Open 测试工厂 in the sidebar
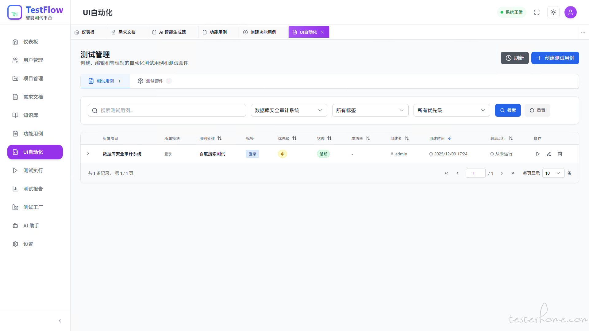589x331 pixels. tap(33, 207)
